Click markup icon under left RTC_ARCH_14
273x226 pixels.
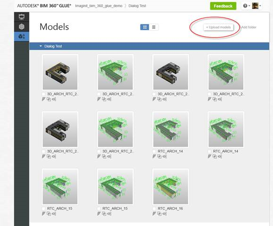point(154,156)
